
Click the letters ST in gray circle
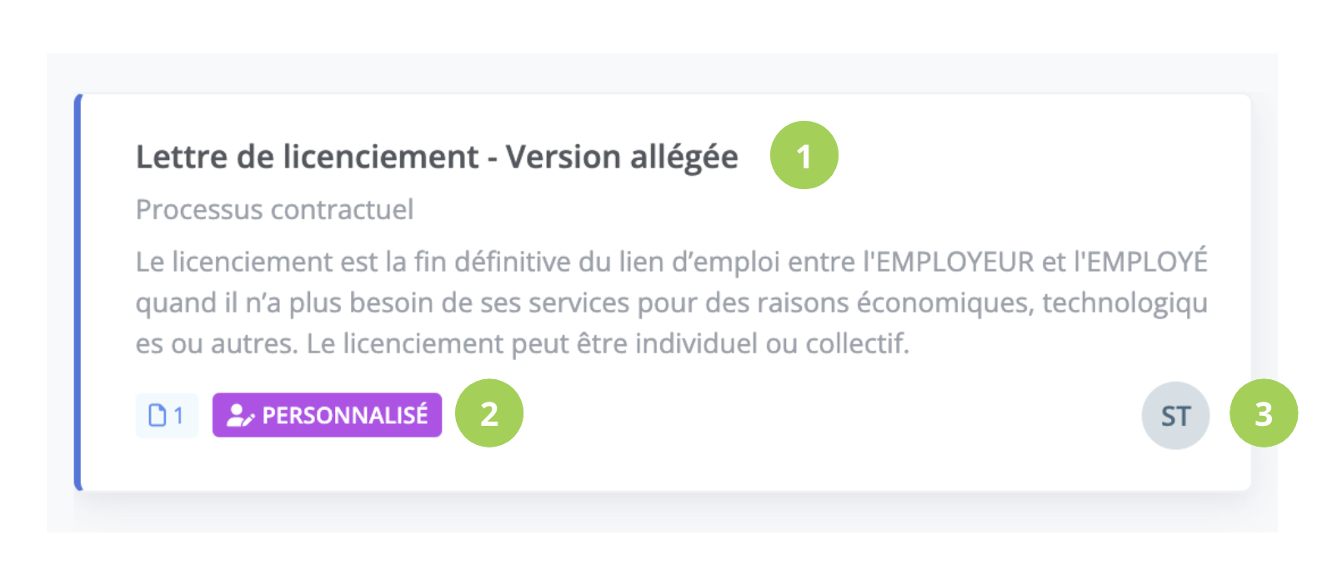pos(1175,416)
